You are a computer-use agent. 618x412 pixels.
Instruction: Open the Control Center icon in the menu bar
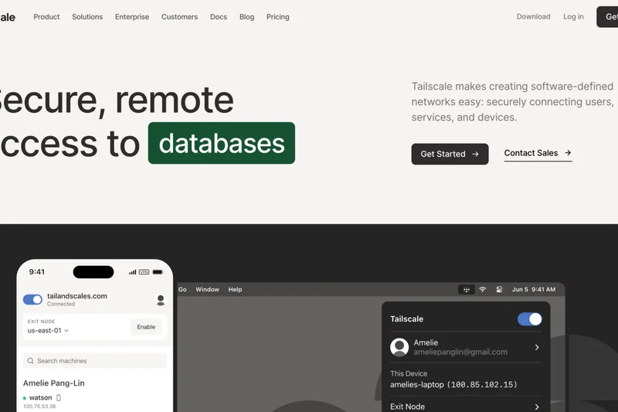coord(499,290)
